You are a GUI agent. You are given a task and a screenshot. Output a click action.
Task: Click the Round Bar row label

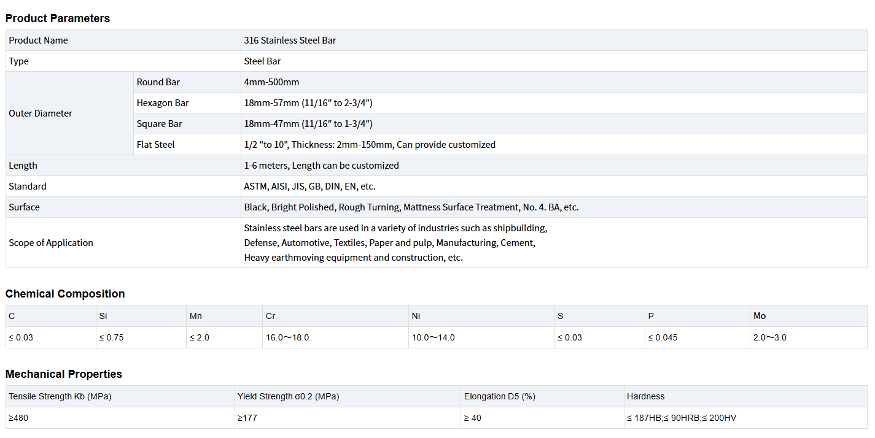pyautogui.click(x=158, y=82)
